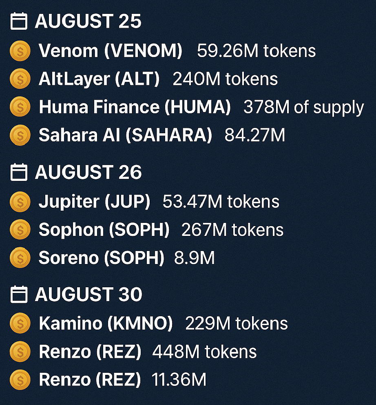Click the Kamino (KMNO) token name

tap(106, 323)
